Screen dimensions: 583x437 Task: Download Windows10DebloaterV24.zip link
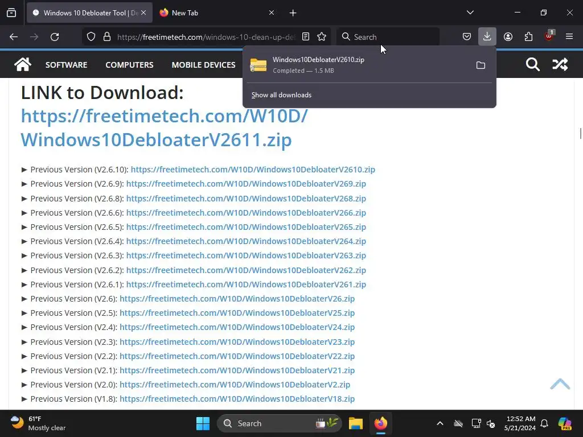pos(237,327)
